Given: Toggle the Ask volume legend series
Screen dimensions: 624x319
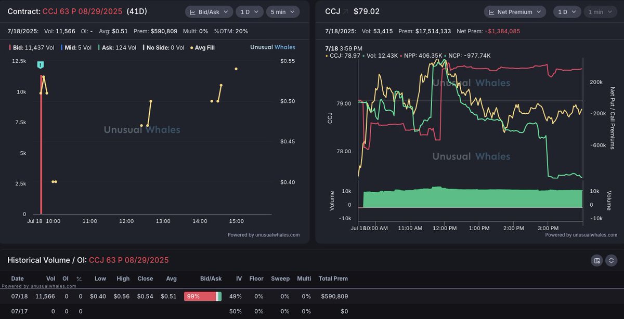Looking at the screenshot, I should (x=117, y=47).
